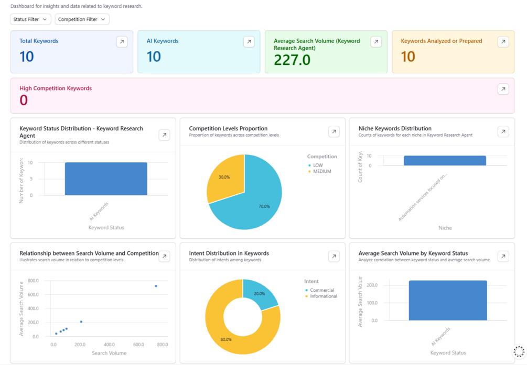Click the Niche axis title

445,228
